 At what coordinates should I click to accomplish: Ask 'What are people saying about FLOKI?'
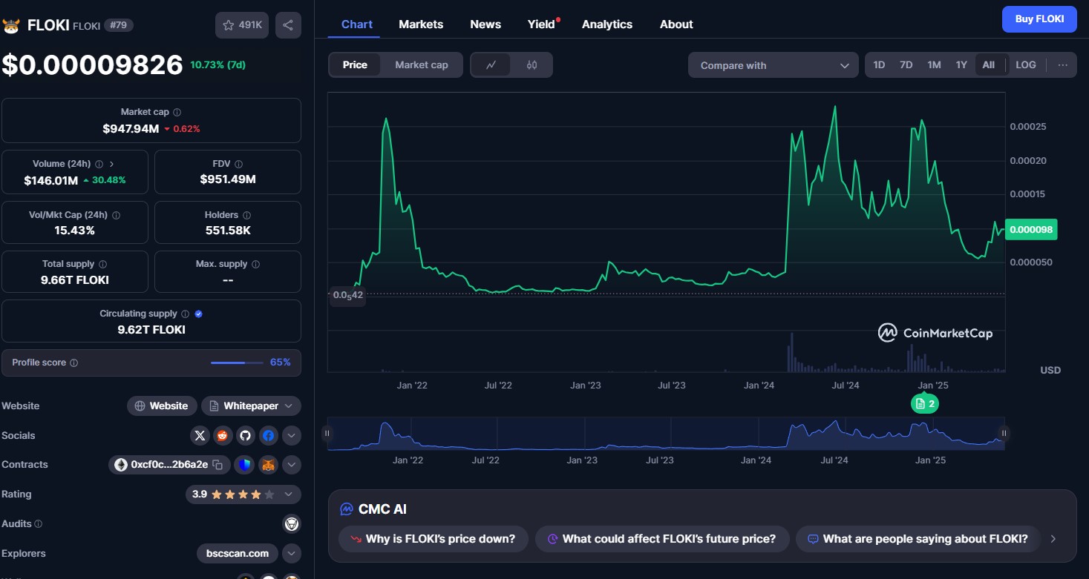click(x=918, y=539)
